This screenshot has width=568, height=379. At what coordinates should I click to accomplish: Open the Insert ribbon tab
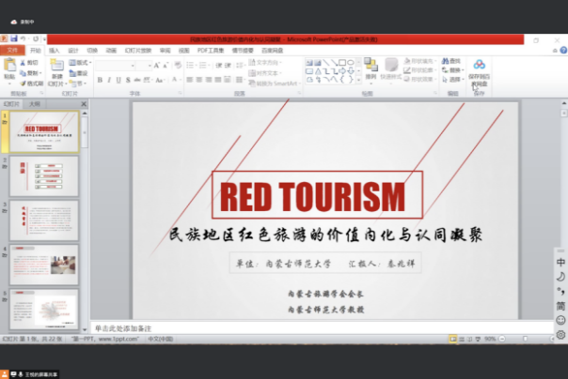click(x=54, y=51)
